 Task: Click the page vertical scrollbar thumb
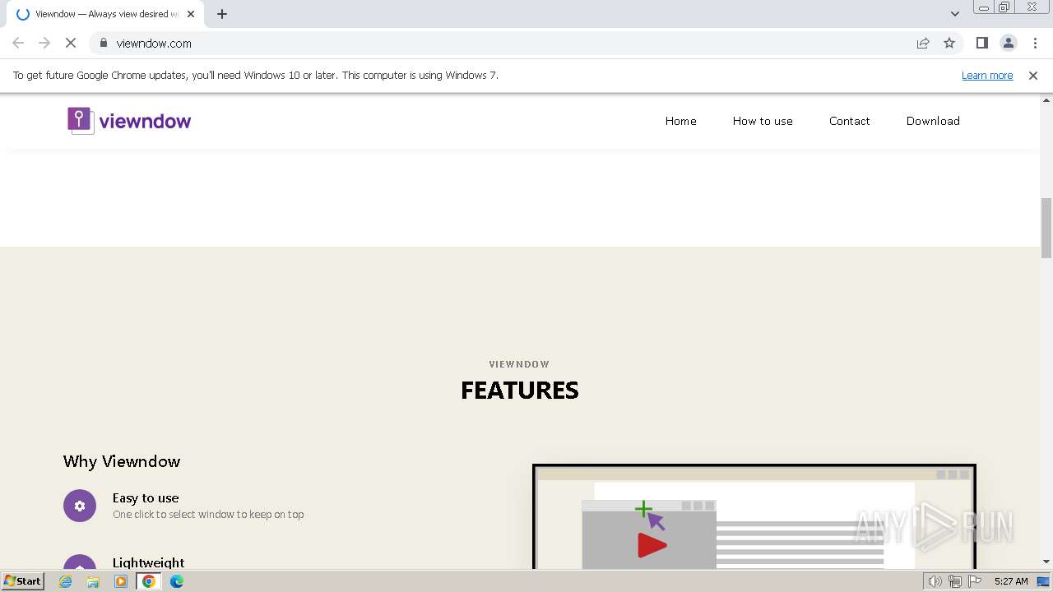tap(1046, 228)
